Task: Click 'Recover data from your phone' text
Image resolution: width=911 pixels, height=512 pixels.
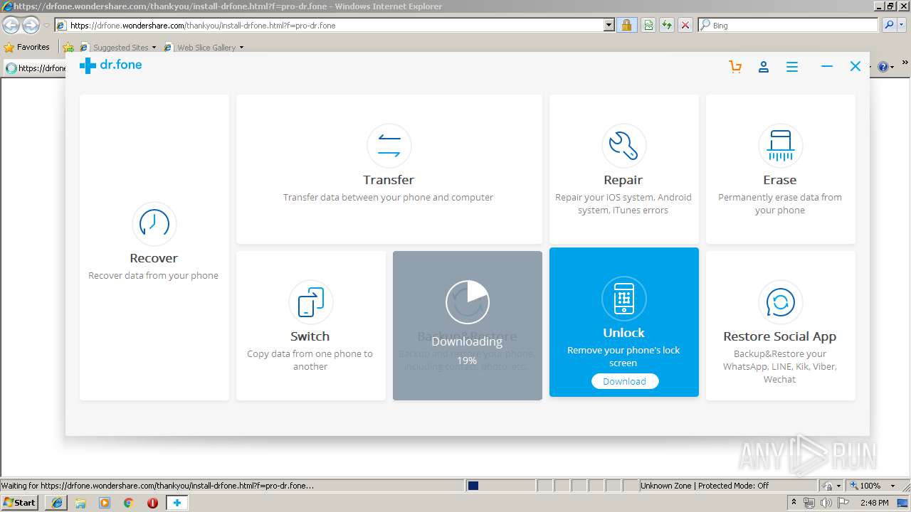Action: (154, 276)
